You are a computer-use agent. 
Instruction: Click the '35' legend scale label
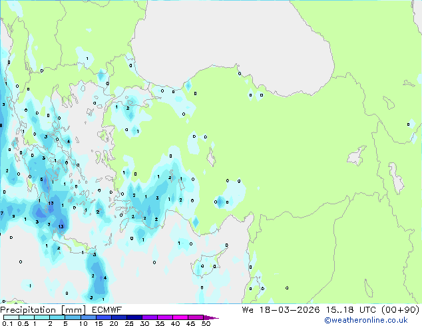160,323
